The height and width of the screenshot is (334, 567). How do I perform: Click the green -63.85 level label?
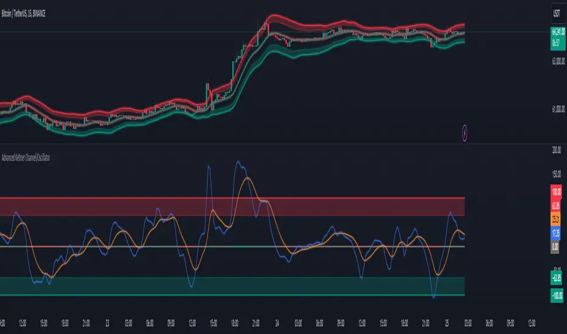(557, 278)
